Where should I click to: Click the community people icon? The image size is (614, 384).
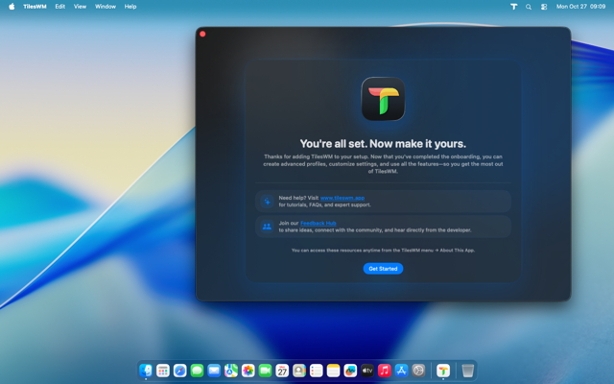point(267,227)
